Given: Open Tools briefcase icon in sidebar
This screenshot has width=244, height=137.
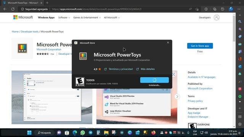Looking at the screenshot, I should pyautogui.click(x=240, y=44).
